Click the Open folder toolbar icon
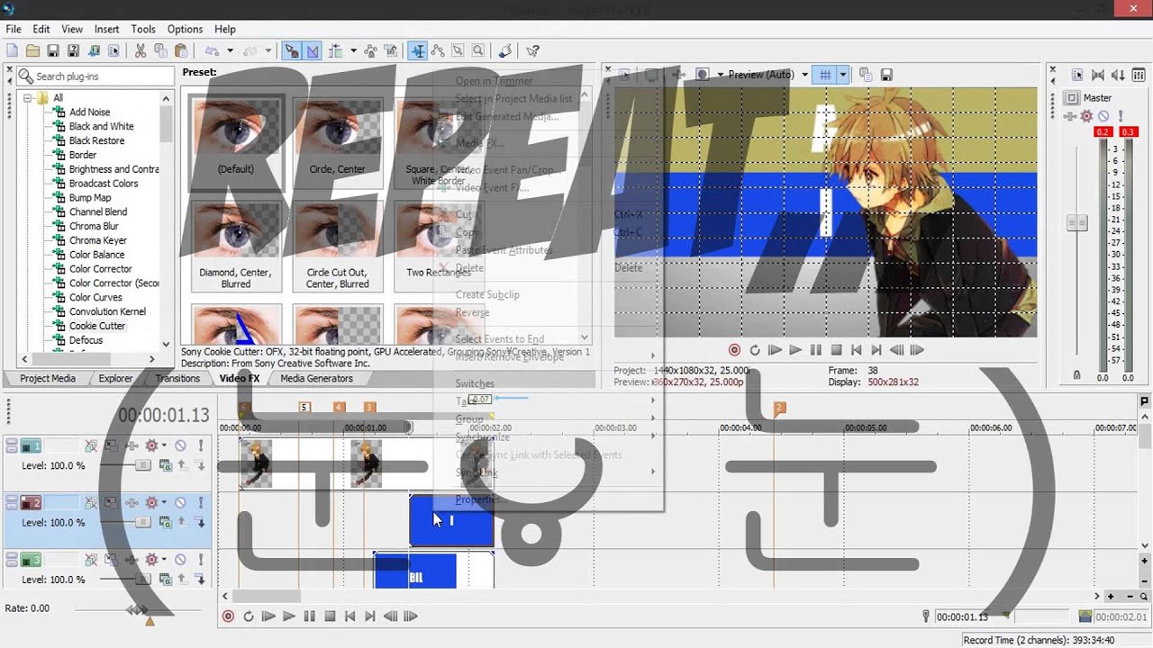Screen dimensions: 1153x648 coord(32,51)
